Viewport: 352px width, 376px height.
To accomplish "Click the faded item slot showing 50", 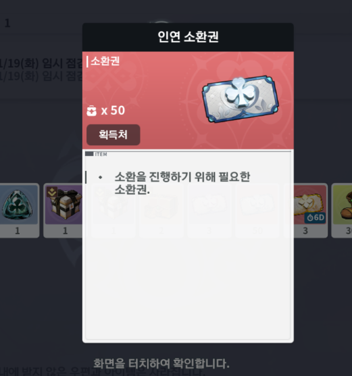I will (x=257, y=211).
